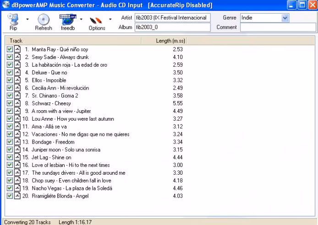Click audio file icon of Juniper moon track
This screenshot has height=225, width=318.
click(x=17, y=150)
